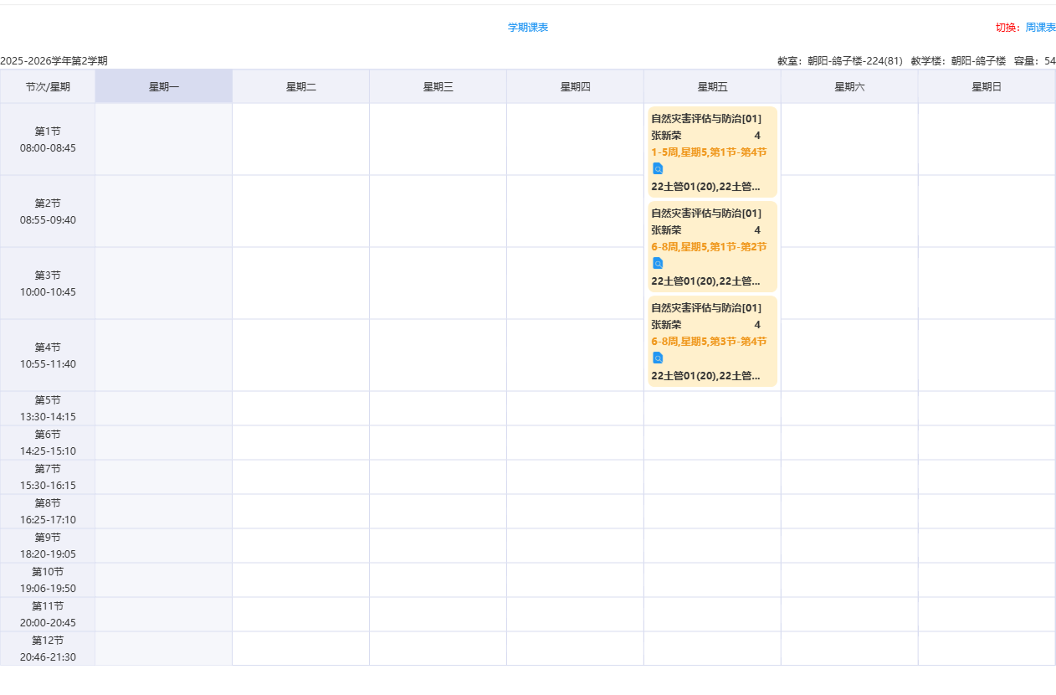Select the 星期一 column header
The width and height of the screenshot is (1056, 695).
coord(164,87)
